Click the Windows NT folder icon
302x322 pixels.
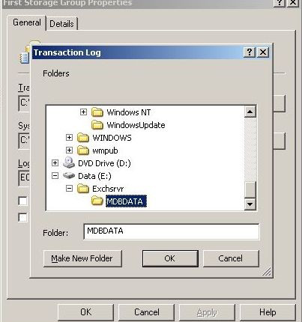pos(97,112)
